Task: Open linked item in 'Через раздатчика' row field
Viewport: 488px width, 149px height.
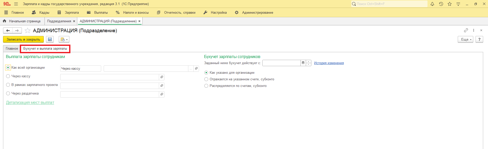Action: click(162, 94)
